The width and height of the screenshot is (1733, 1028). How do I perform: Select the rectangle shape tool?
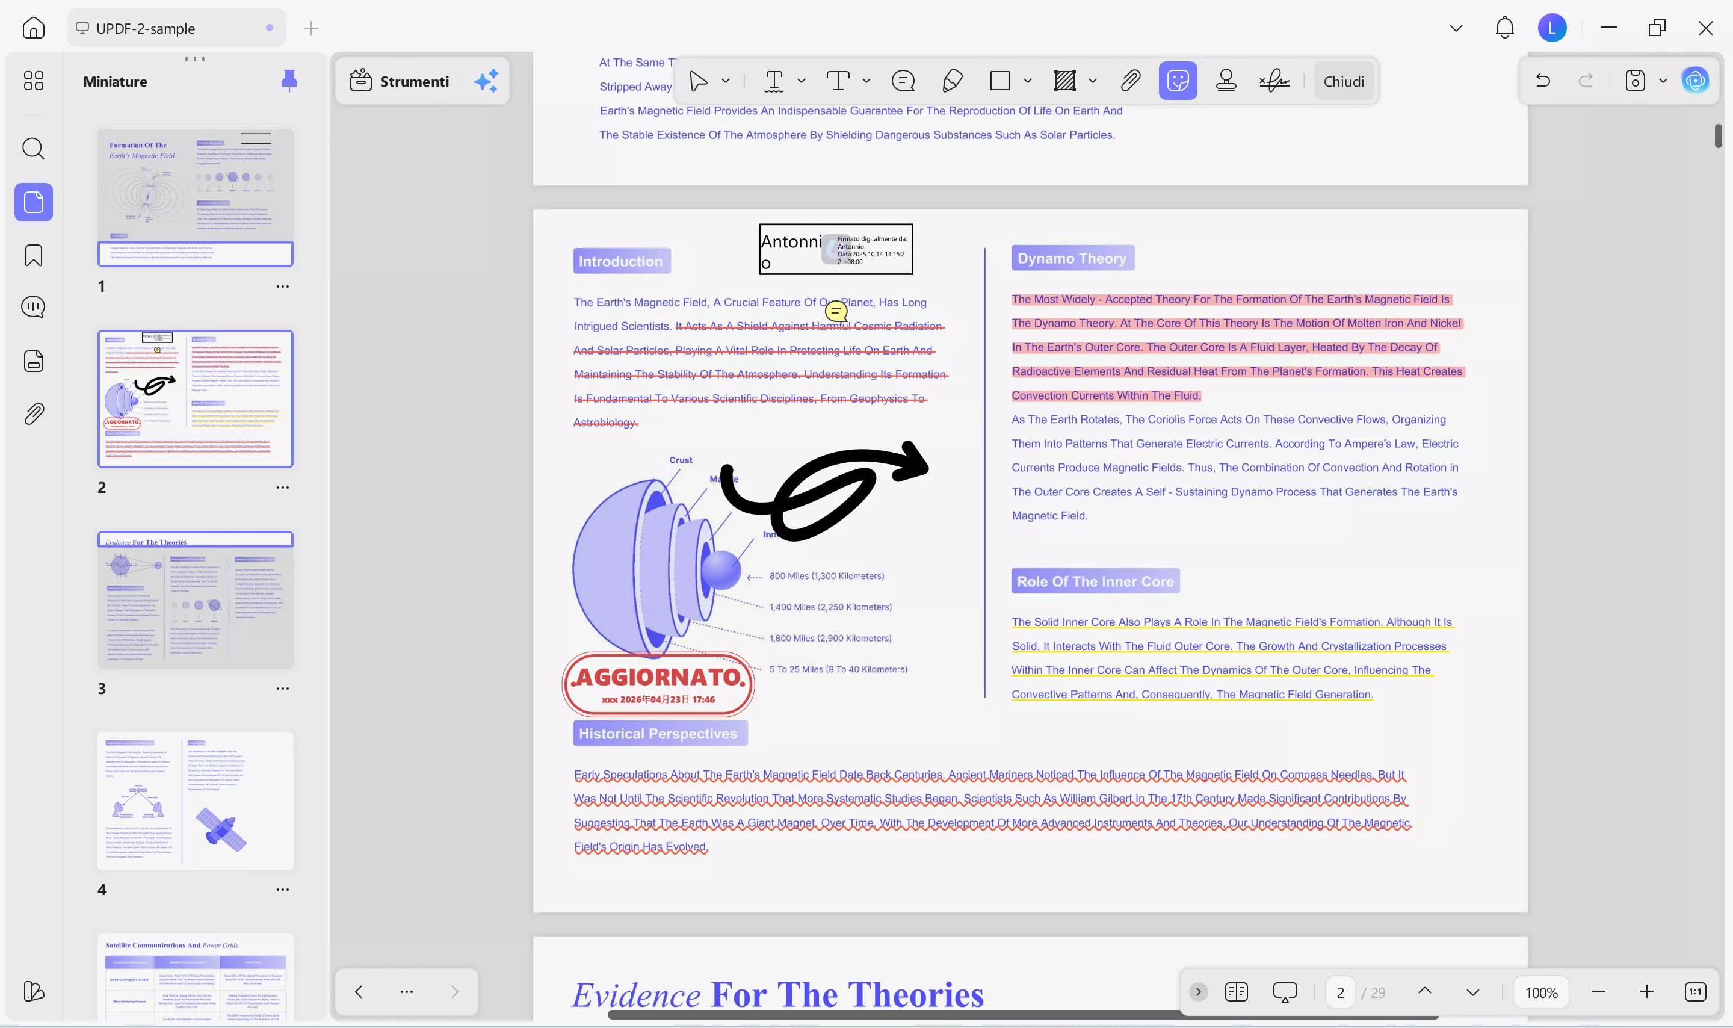click(x=999, y=81)
